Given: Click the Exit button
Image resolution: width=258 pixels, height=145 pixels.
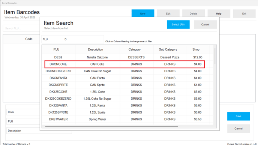Looking at the screenshot, I should point(244,13).
